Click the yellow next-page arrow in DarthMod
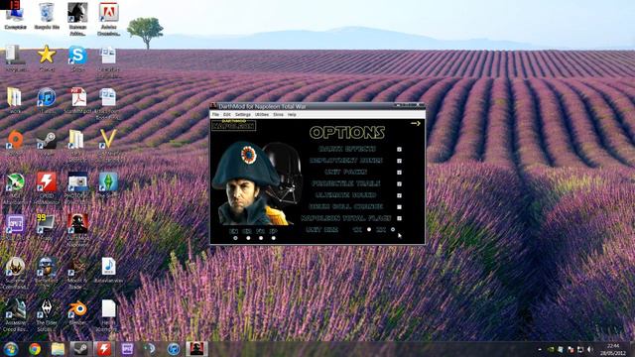Image resolution: width=635 pixels, height=357 pixels. (416, 123)
